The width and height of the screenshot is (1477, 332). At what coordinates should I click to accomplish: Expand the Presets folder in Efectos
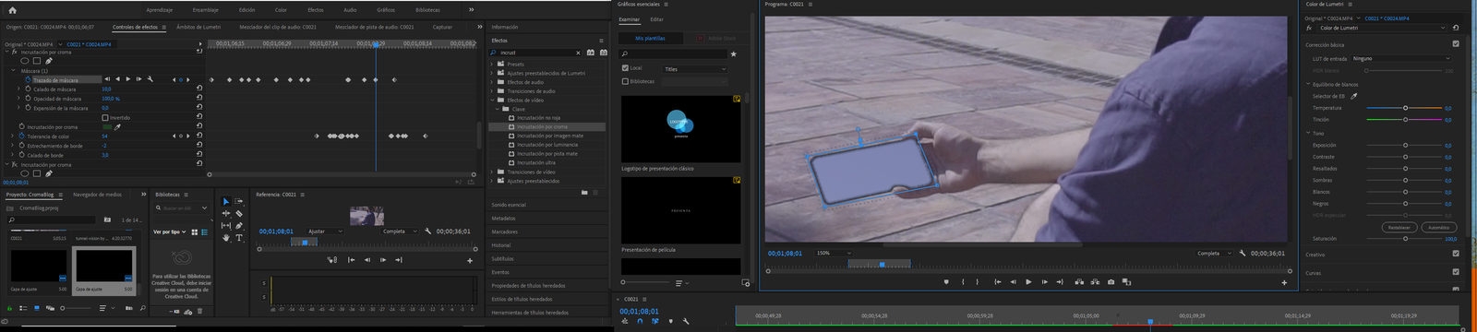492,65
